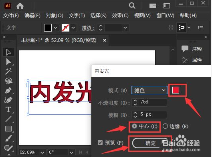
Task: Open the 模式 blend mode dropdown
Action: 149,90
